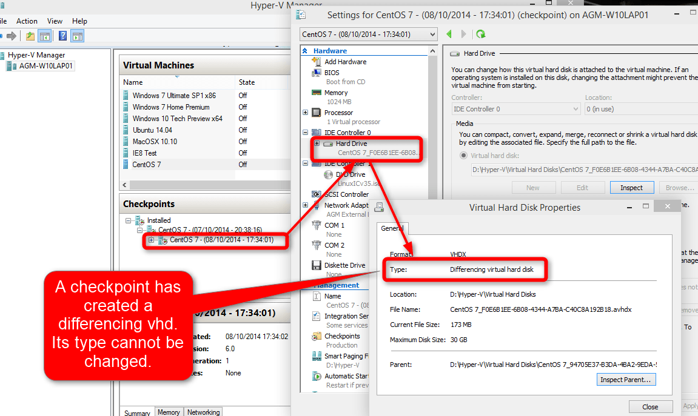Viewport: 698px width, 416px height.
Task: Click the green back arrow in Settings
Action: [x=449, y=35]
